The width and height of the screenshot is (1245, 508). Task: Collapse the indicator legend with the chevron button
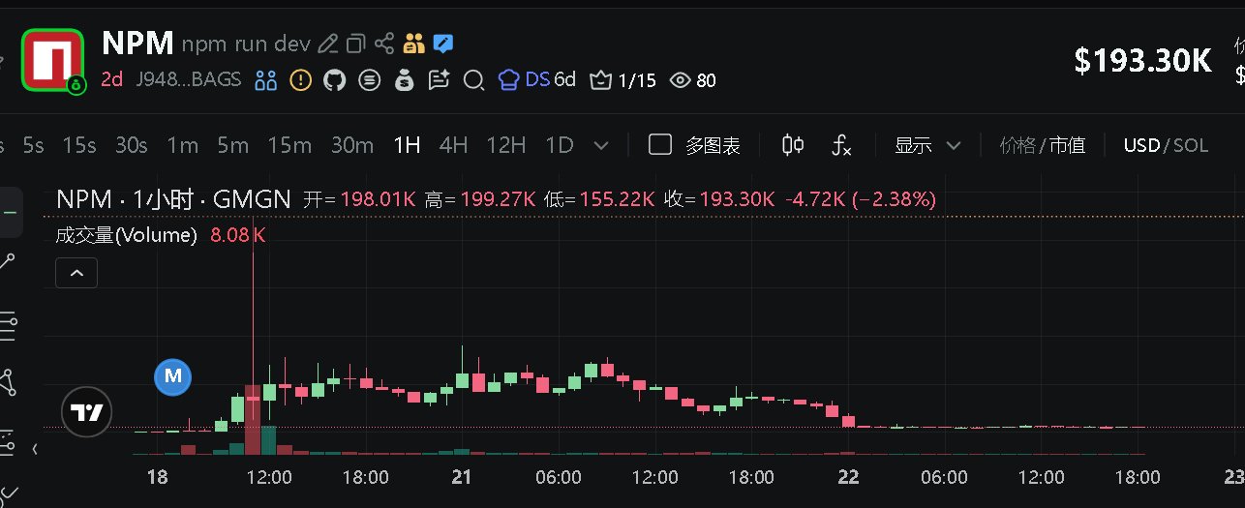pos(77,274)
